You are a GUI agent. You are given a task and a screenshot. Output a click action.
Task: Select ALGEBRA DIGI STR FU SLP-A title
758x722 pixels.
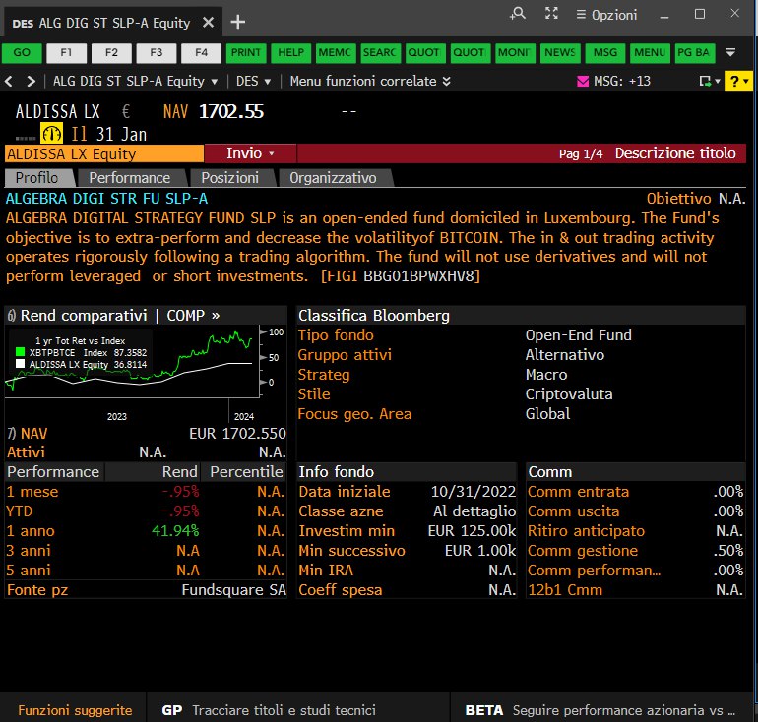point(107,199)
